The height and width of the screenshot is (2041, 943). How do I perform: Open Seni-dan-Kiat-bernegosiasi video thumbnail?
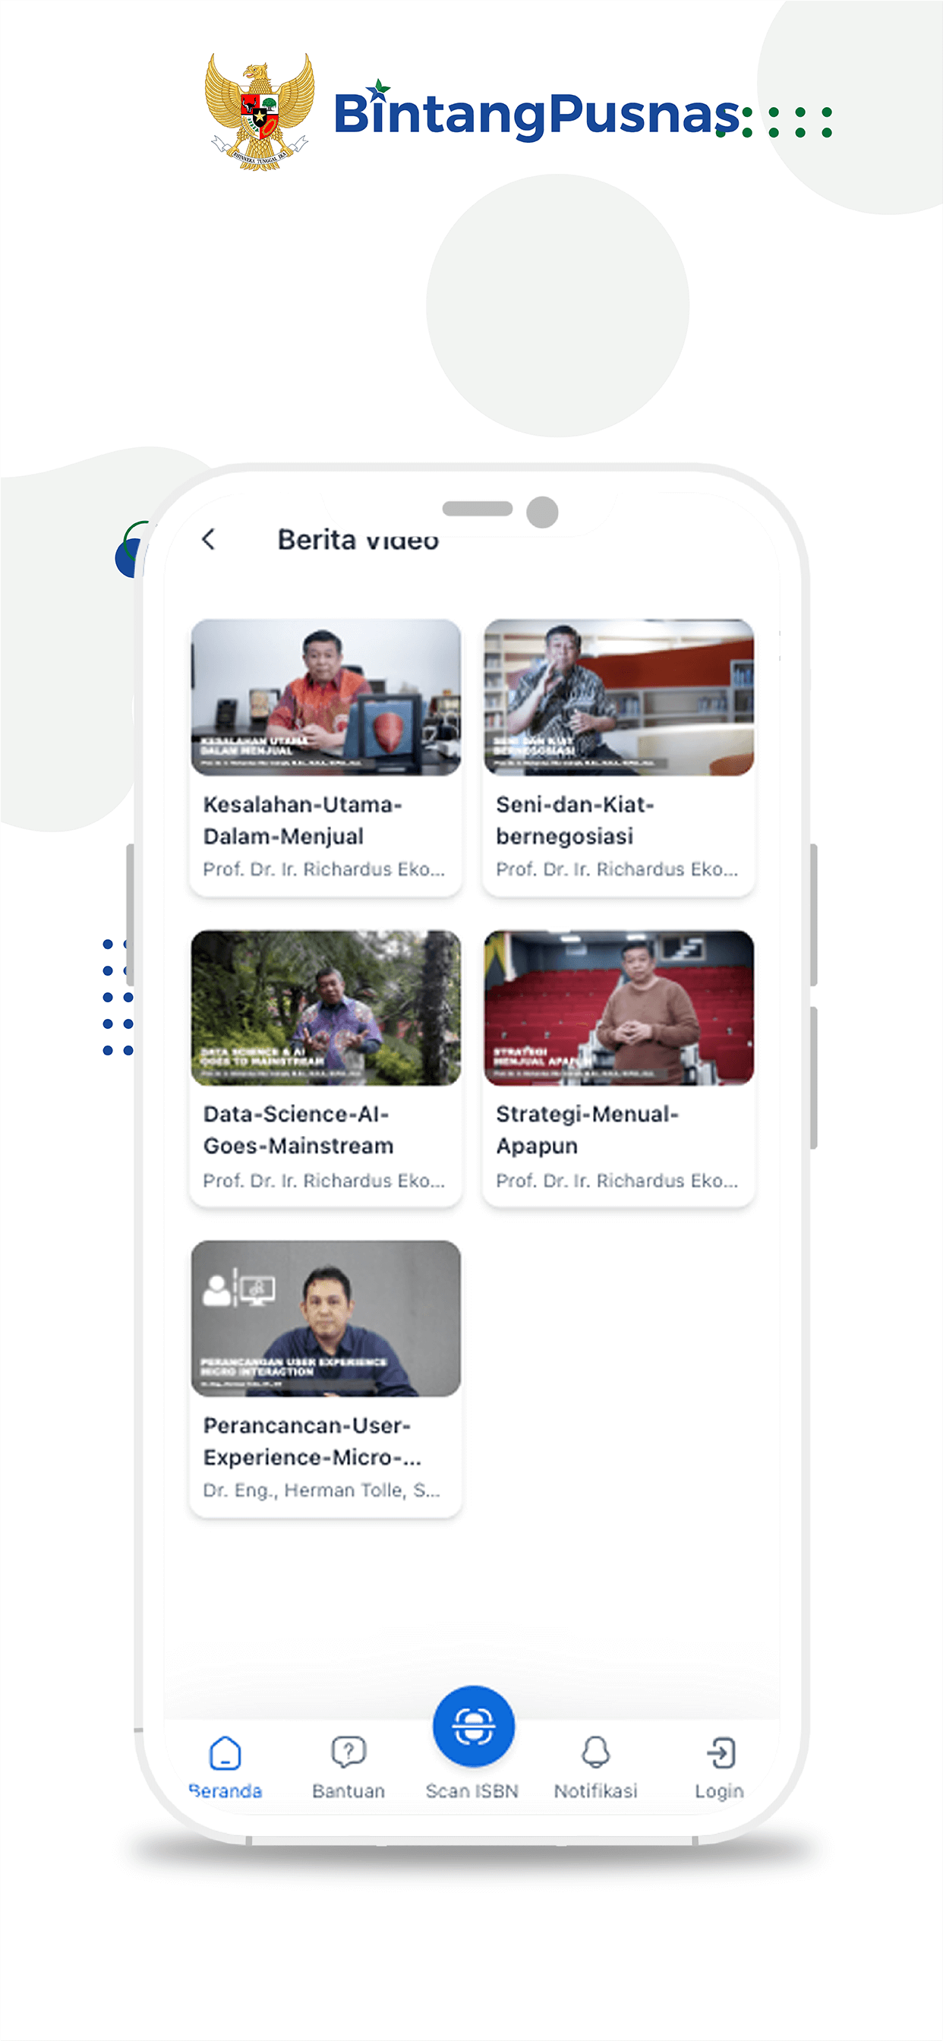tap(619, 697)
